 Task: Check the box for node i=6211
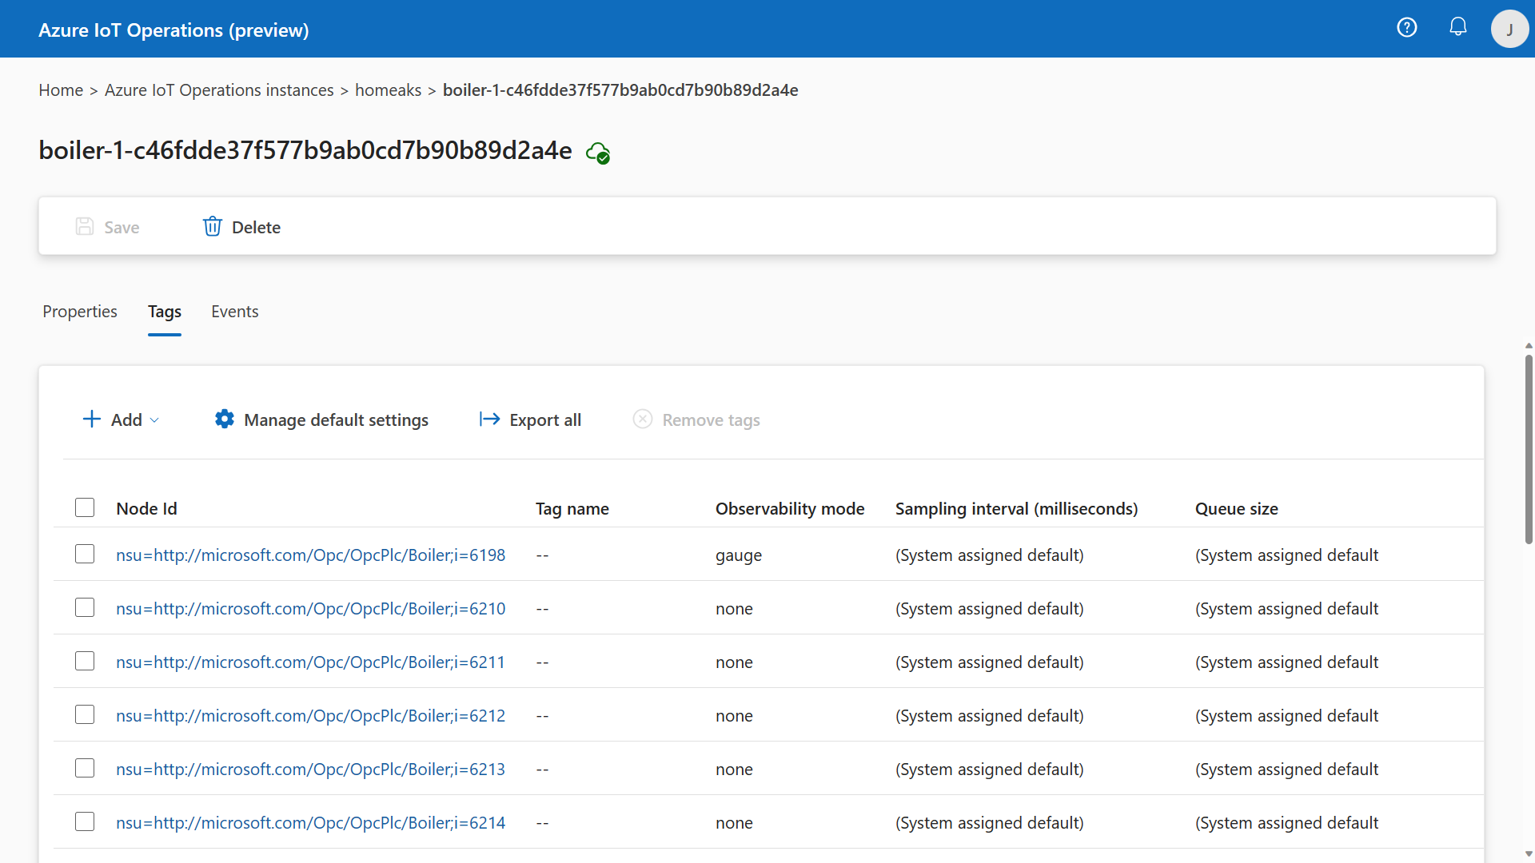click(85, 662)
